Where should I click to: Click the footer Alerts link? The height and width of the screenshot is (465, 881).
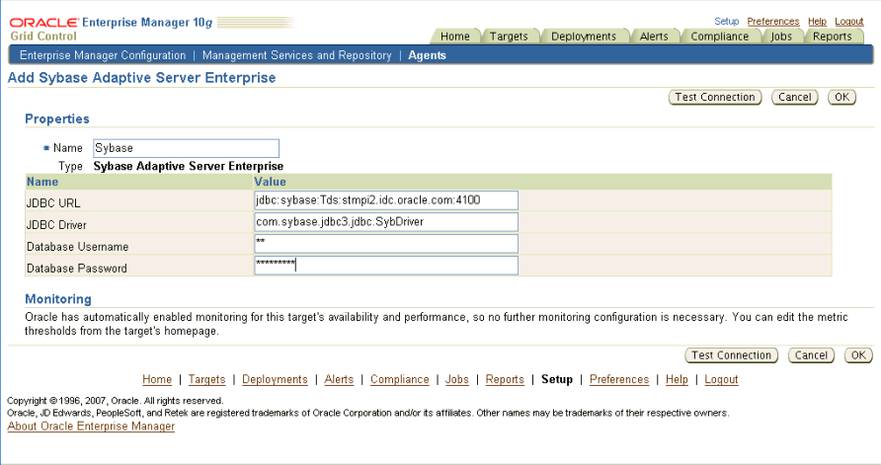[x=339, y=380]
